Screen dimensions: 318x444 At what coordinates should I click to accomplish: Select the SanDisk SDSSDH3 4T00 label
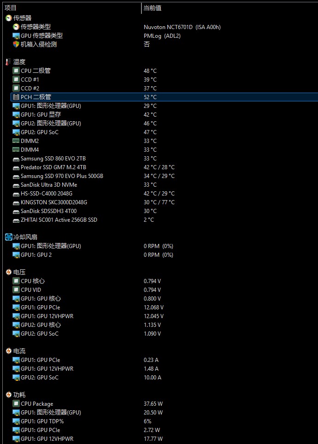(x=49, y=211)
